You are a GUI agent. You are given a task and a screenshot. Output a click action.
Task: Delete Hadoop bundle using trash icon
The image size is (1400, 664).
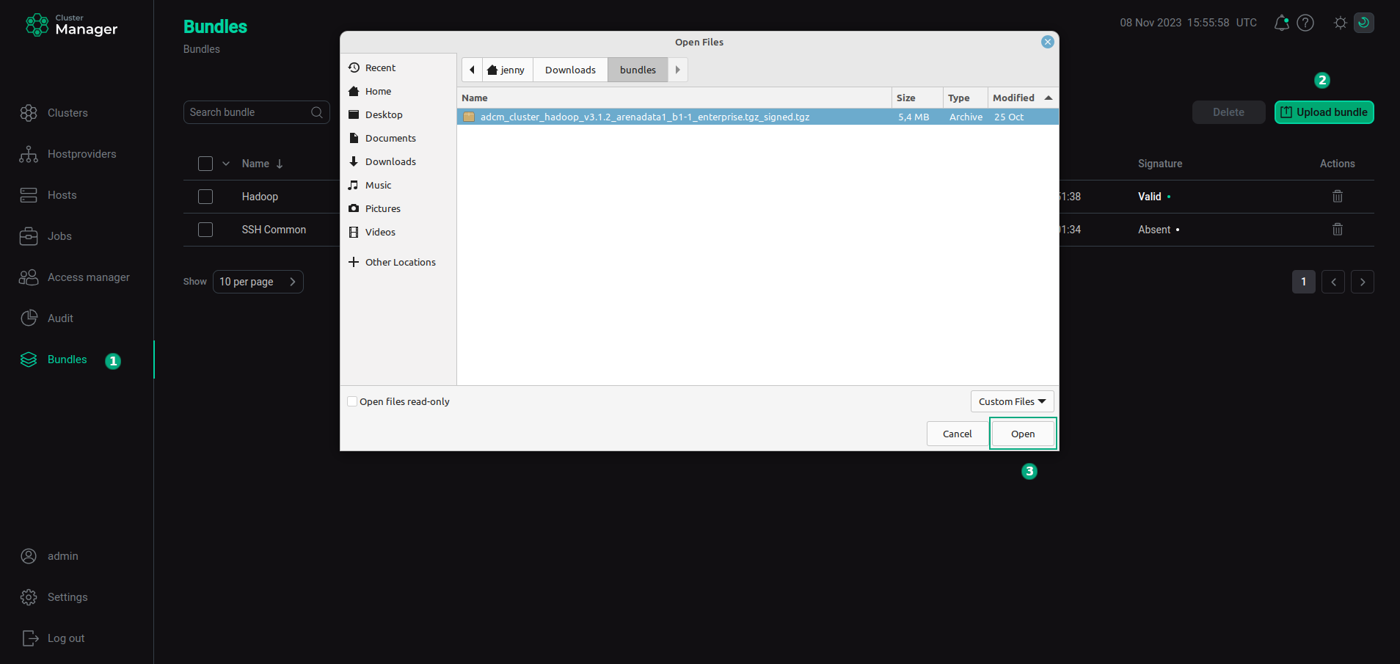(1337, 197)
